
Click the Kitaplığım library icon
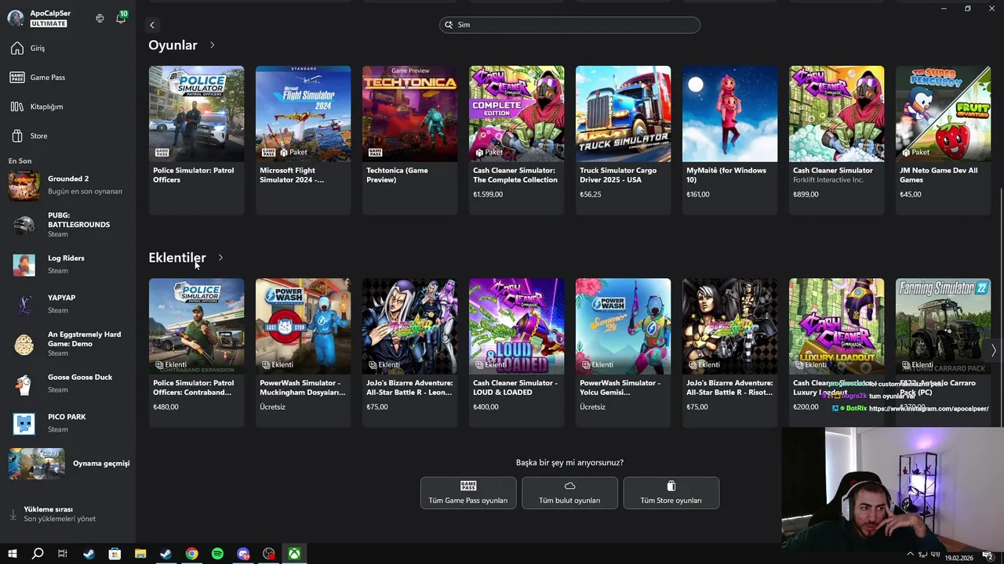coord(17,107)
